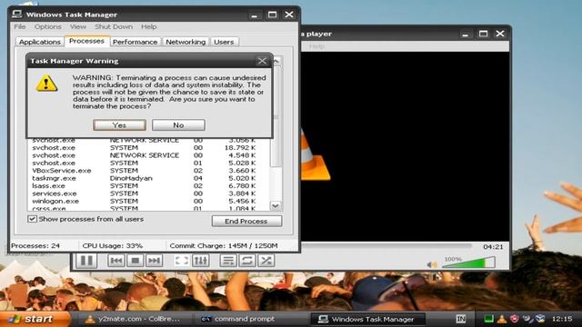The width and height of the screenshot is (582, 327).
Task: Open the View menu in Task Manager
Action: pyautogui.click(x=78, y=26)
